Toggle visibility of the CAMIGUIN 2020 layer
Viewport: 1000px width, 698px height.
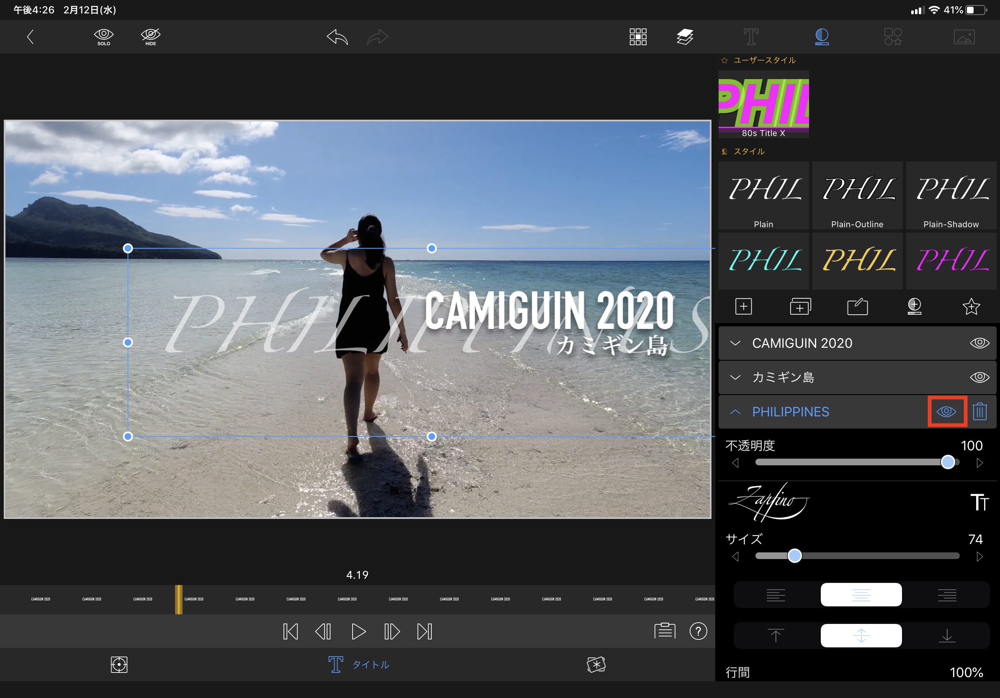(979, 343)
